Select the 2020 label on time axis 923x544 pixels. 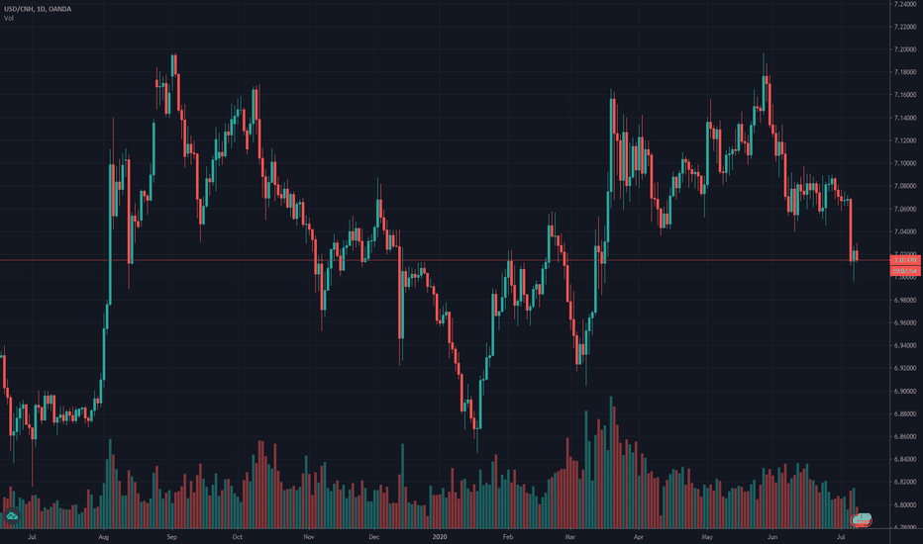pyautogui.click(x=440, y=536)
